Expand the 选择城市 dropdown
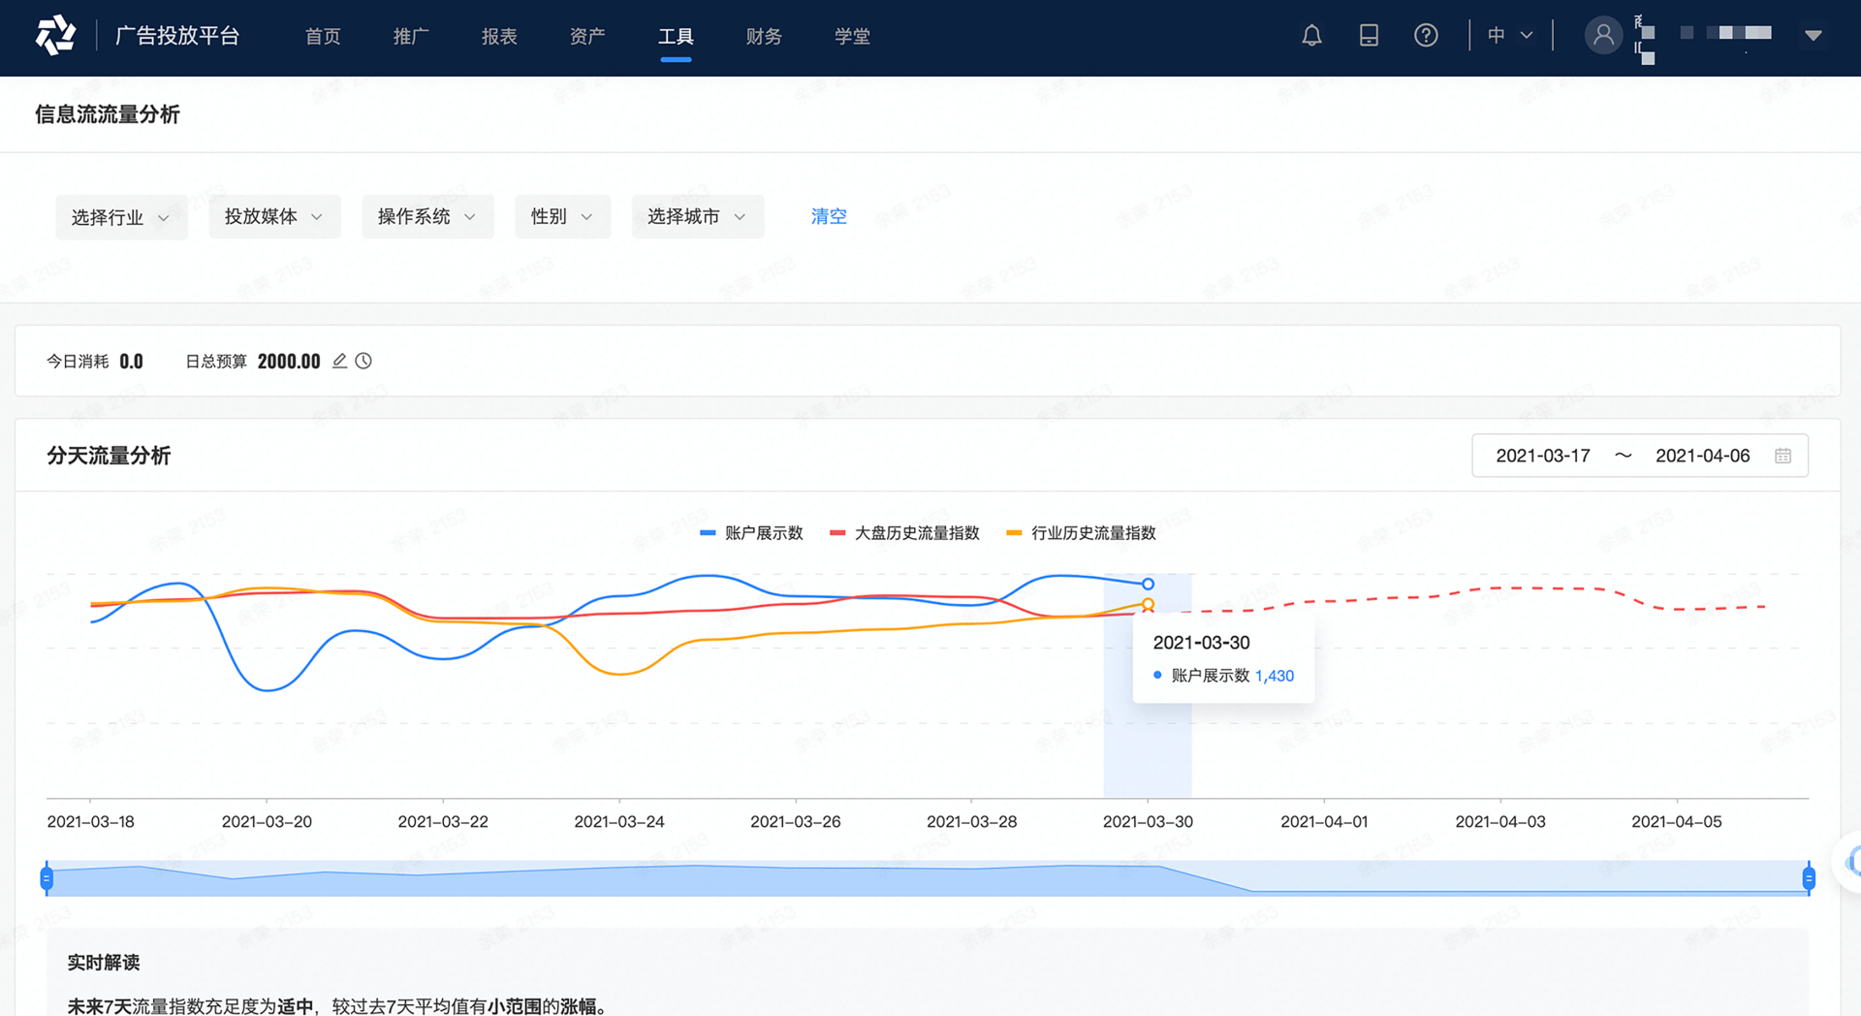 697,216
